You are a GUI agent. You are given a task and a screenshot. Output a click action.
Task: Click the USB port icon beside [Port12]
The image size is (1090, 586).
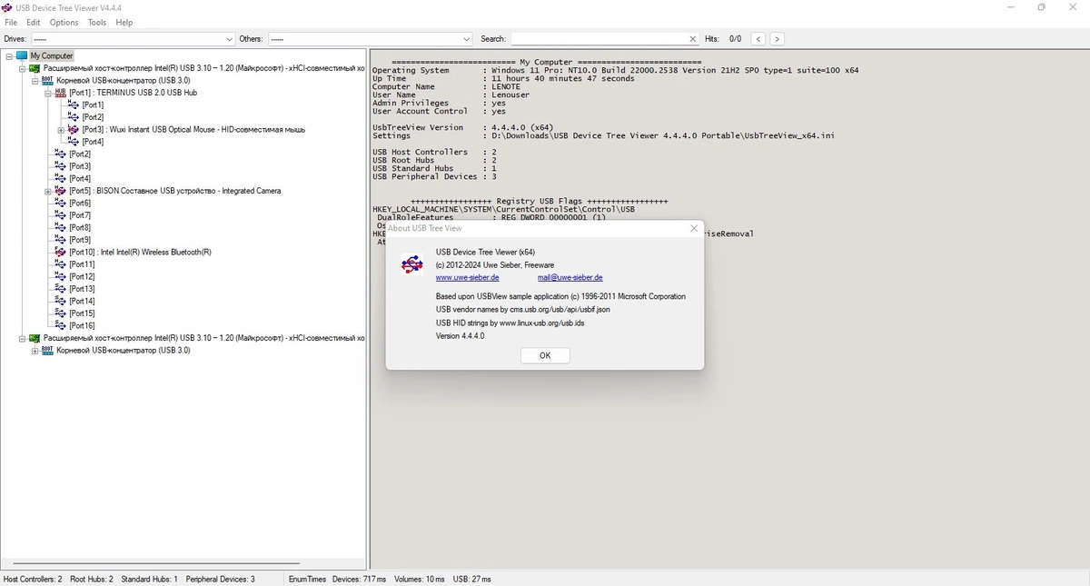coord(61,276)
